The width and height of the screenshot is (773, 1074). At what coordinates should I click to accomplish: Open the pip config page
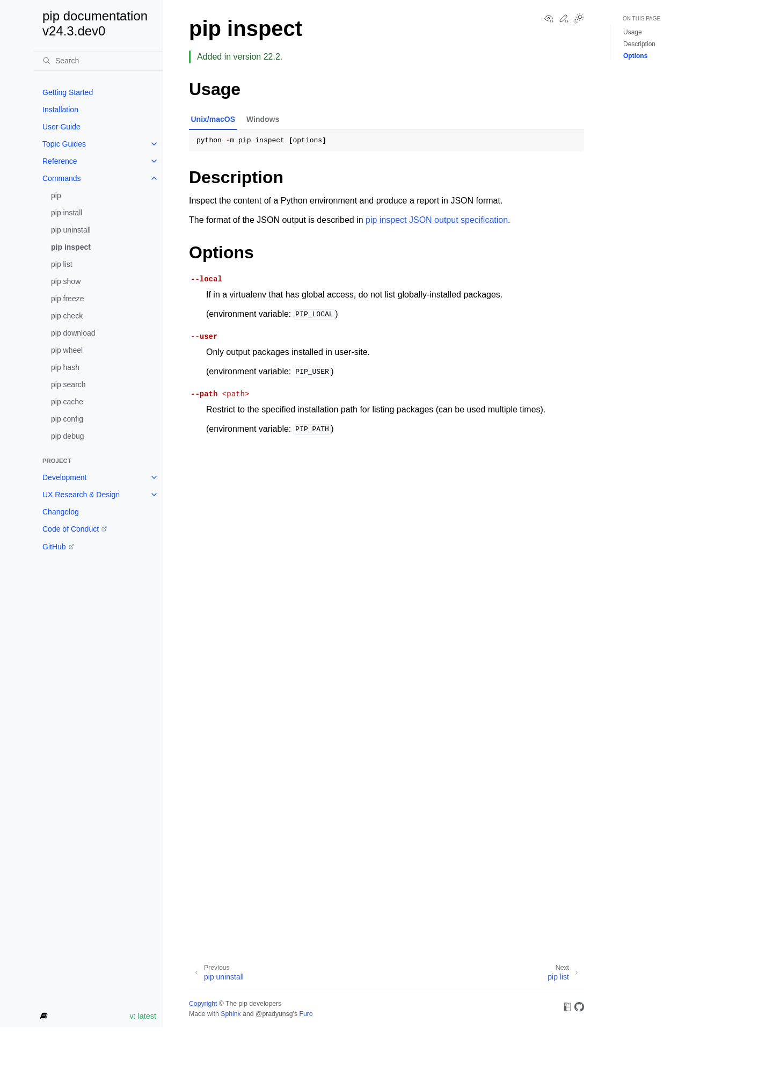(x=67, y=419)
